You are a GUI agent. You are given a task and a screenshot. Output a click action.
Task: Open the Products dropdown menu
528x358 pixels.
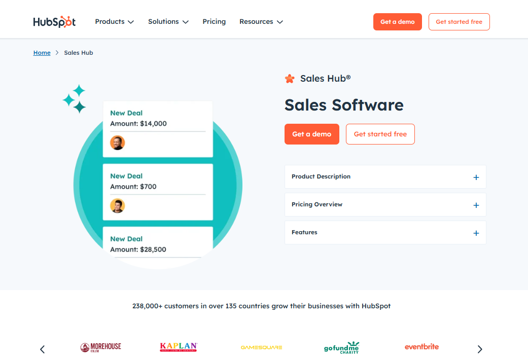[x=114, y=22]
